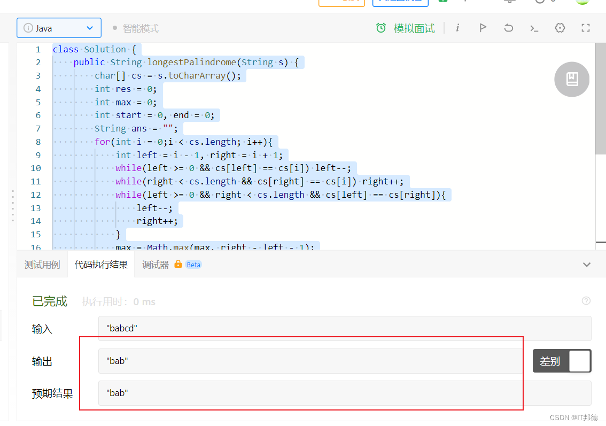Toggle the 差别 diff switch
This screenshot has width=606, height=426.
(562, 361)
